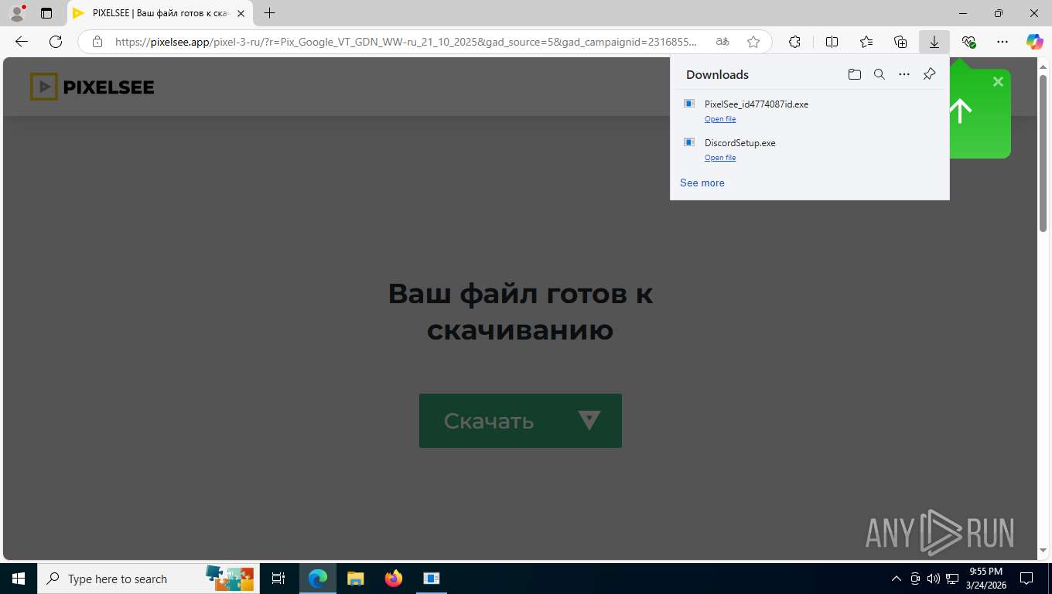Toggle the Downloads toolbar button
This screenshot has width=1052, height=594.
click(x=934, y=42)
